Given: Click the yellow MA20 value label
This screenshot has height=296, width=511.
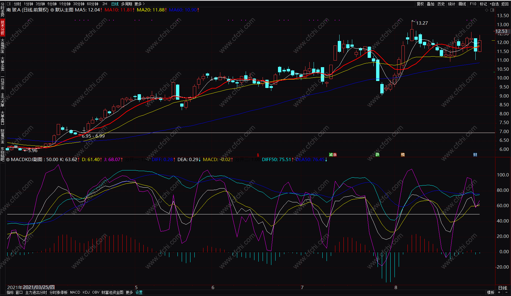Looking at the screenshot, I should click(152, 10).
